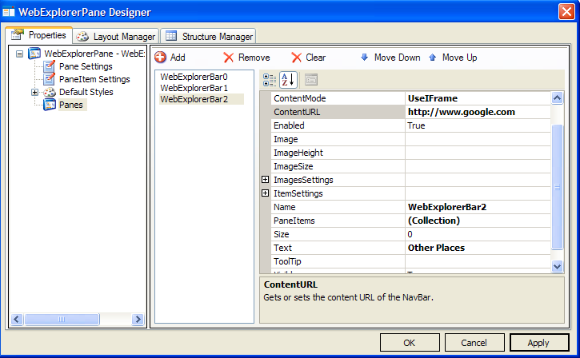Click the Apply button
This screenshot has height=358, width=580.
538,343
